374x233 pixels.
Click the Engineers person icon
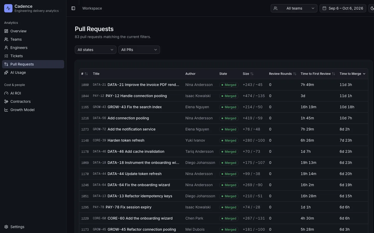click(6, 48)
